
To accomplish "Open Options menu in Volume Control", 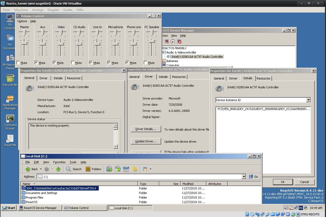I will (x=22, y=21).
